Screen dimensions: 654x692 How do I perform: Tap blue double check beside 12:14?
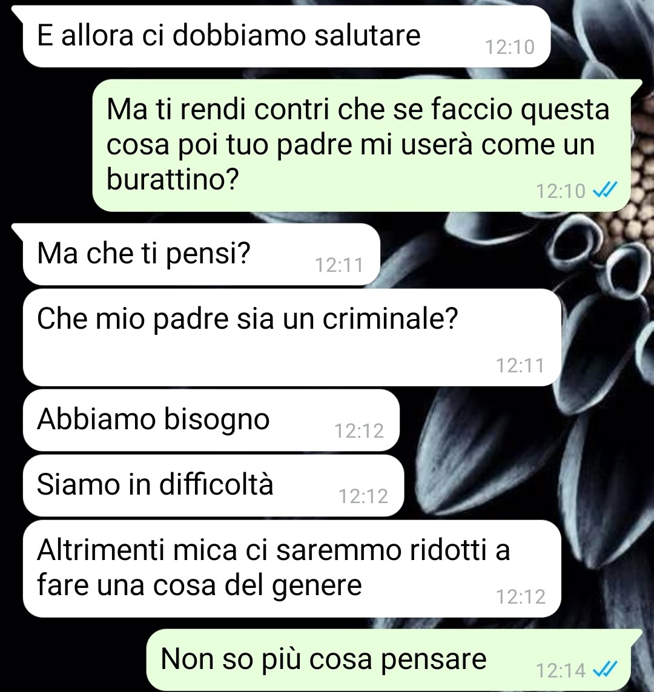pyautogui.click(x=604, y=670)
